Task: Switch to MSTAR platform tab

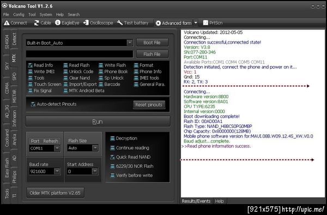Action: point(14,96)
